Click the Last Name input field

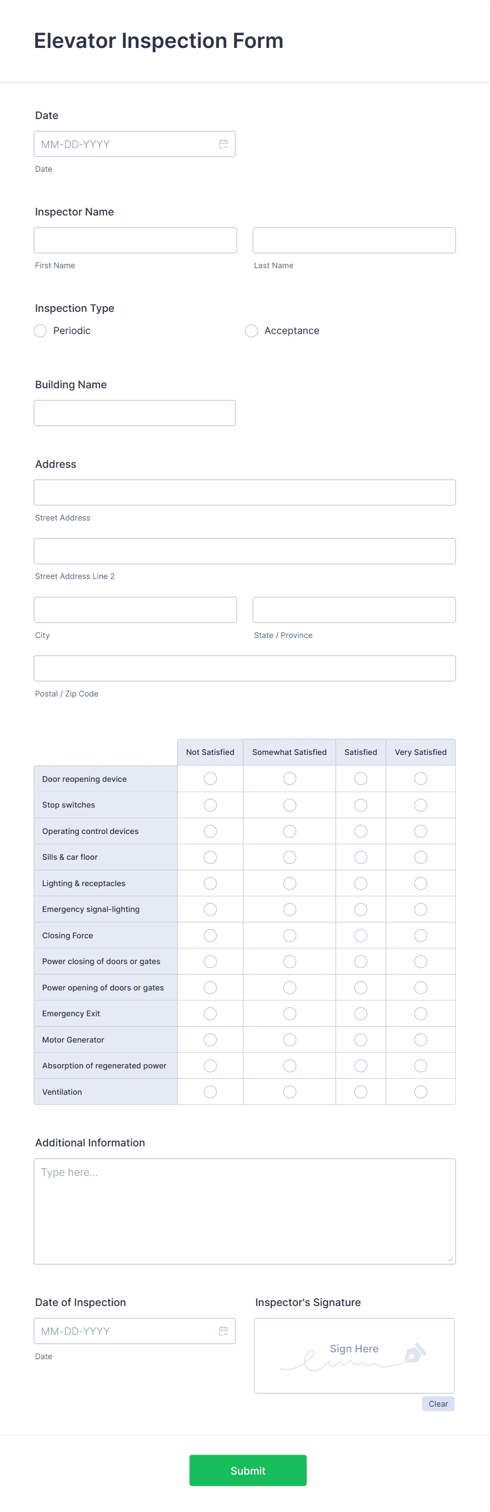pyautogui.click(x=354, y=240)
